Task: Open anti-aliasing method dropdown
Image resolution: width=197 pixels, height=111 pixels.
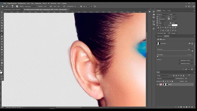Action: tap(174, 33)
